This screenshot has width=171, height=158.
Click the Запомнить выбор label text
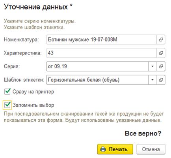click(33, 105)
